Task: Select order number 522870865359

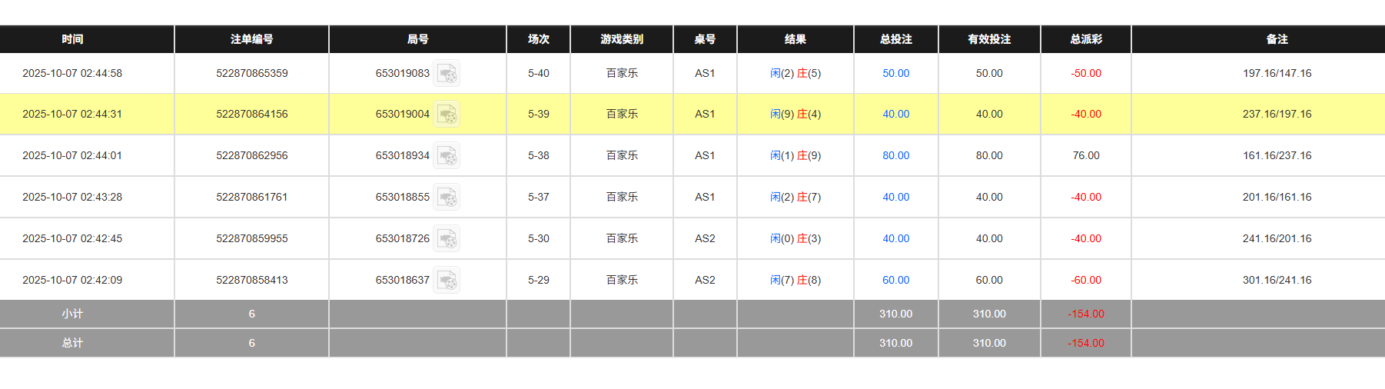Action: click(x=251, y=74)
